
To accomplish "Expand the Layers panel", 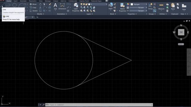I will point(90,14).
